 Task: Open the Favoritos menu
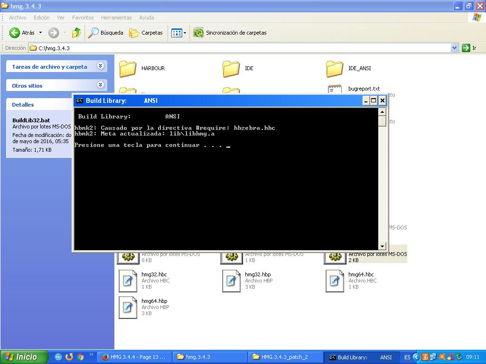83,18
